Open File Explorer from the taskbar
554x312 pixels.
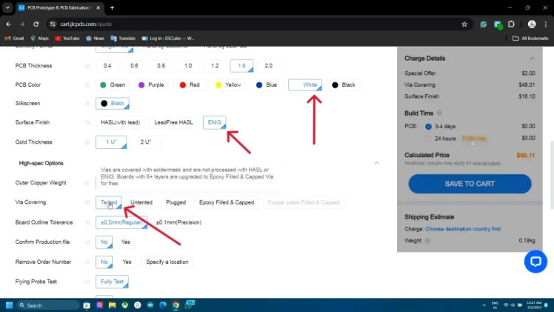(113, 305)
